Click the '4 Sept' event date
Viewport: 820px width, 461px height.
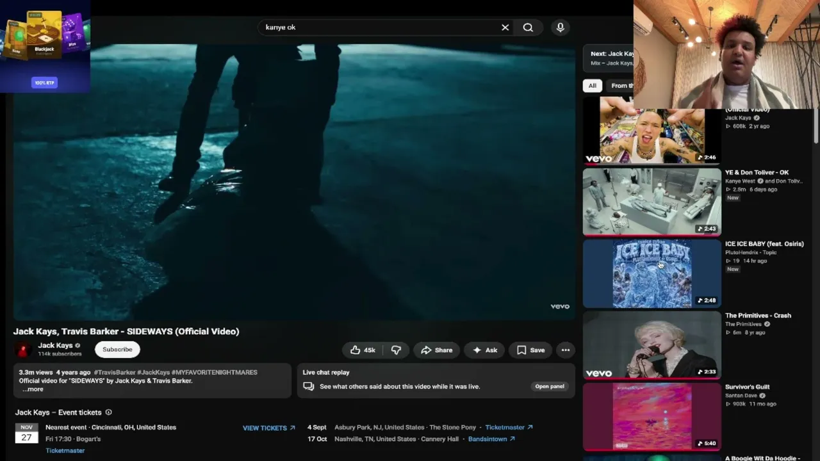[317, 427]
